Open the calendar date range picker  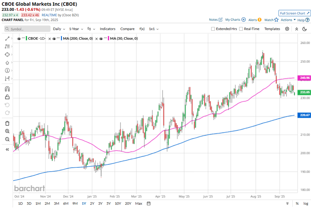[x=149, y=203]
